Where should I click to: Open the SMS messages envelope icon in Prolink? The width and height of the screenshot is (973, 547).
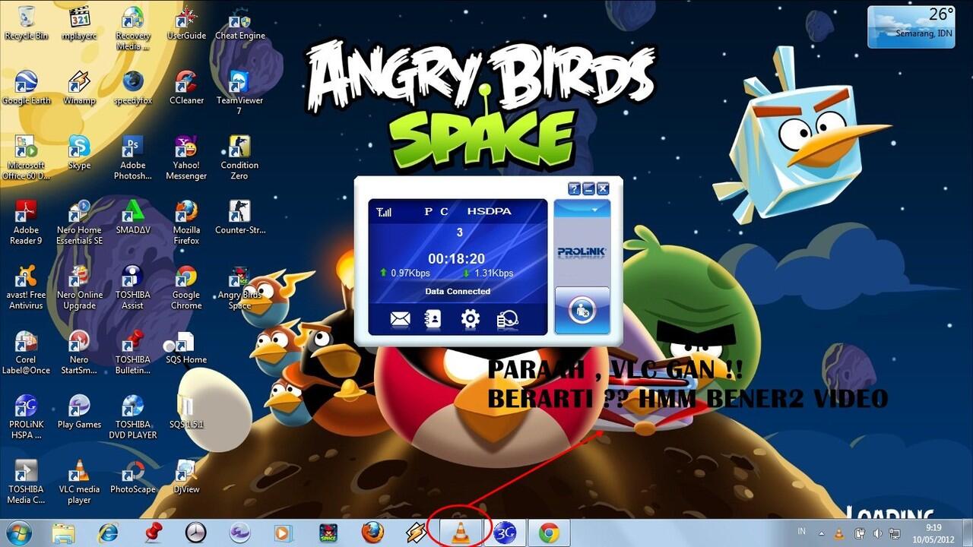400,319
